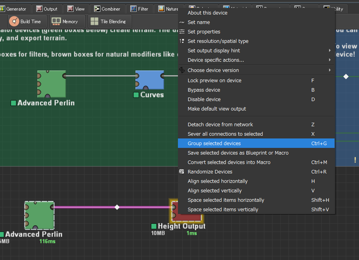Click the Memory chip icon

point(56,21)
